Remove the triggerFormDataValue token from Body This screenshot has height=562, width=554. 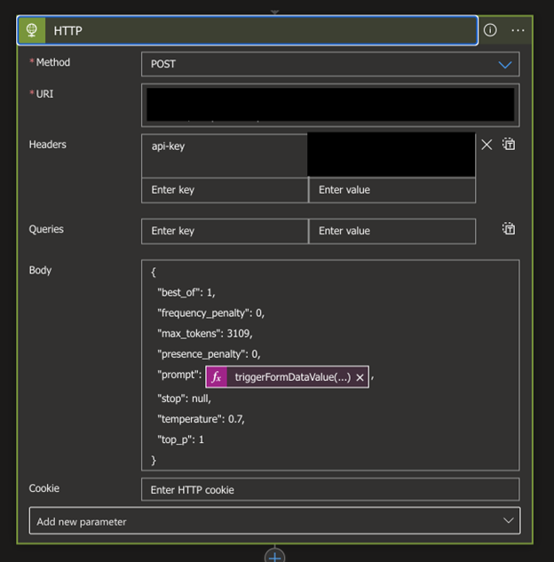(360, 377)
